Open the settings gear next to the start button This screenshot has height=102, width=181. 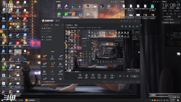(127, 76)
